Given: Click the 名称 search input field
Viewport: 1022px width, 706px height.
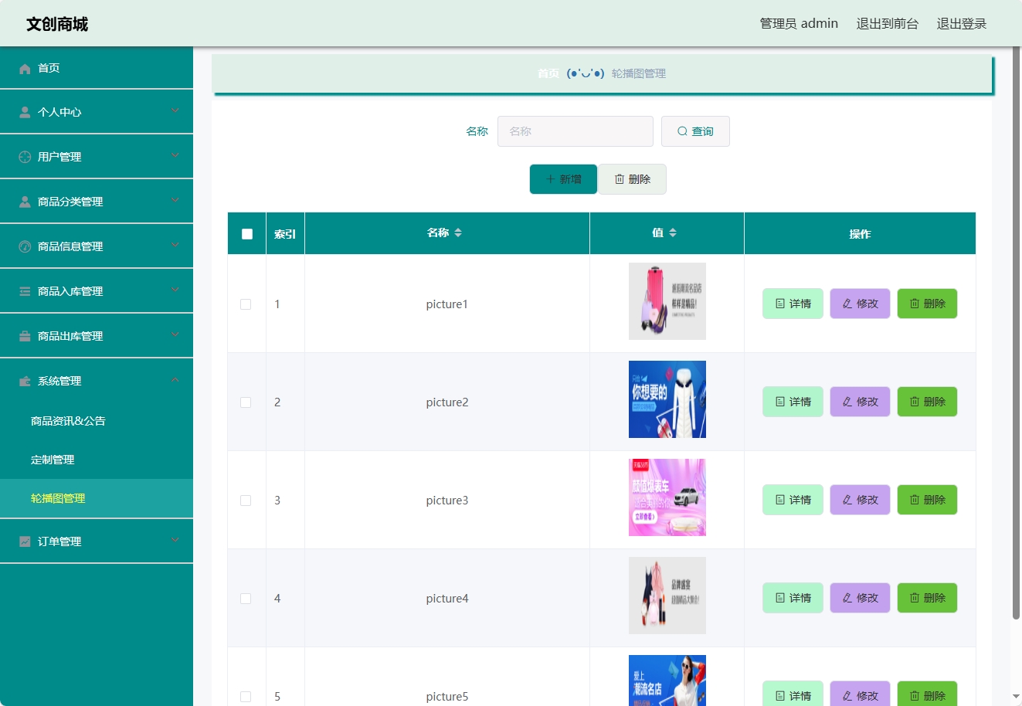Looking at the screenshot, I should click(576, 131).
